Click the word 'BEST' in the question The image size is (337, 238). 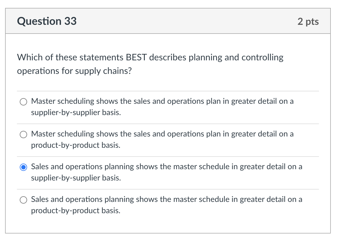tap(136, 58)
